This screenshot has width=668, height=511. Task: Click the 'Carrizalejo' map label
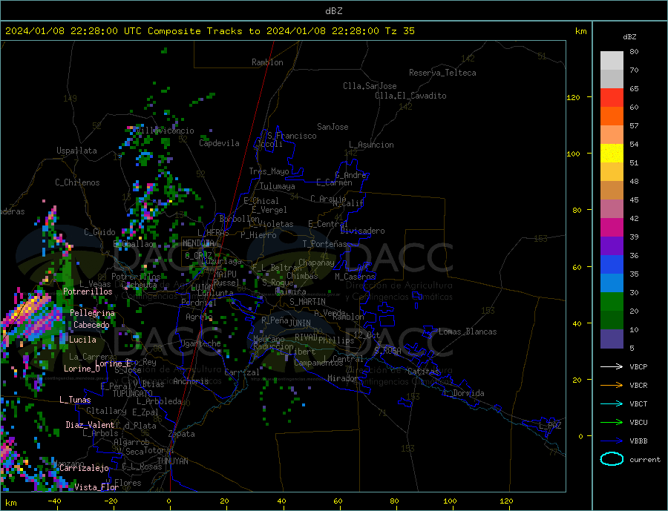click(84, 468)
